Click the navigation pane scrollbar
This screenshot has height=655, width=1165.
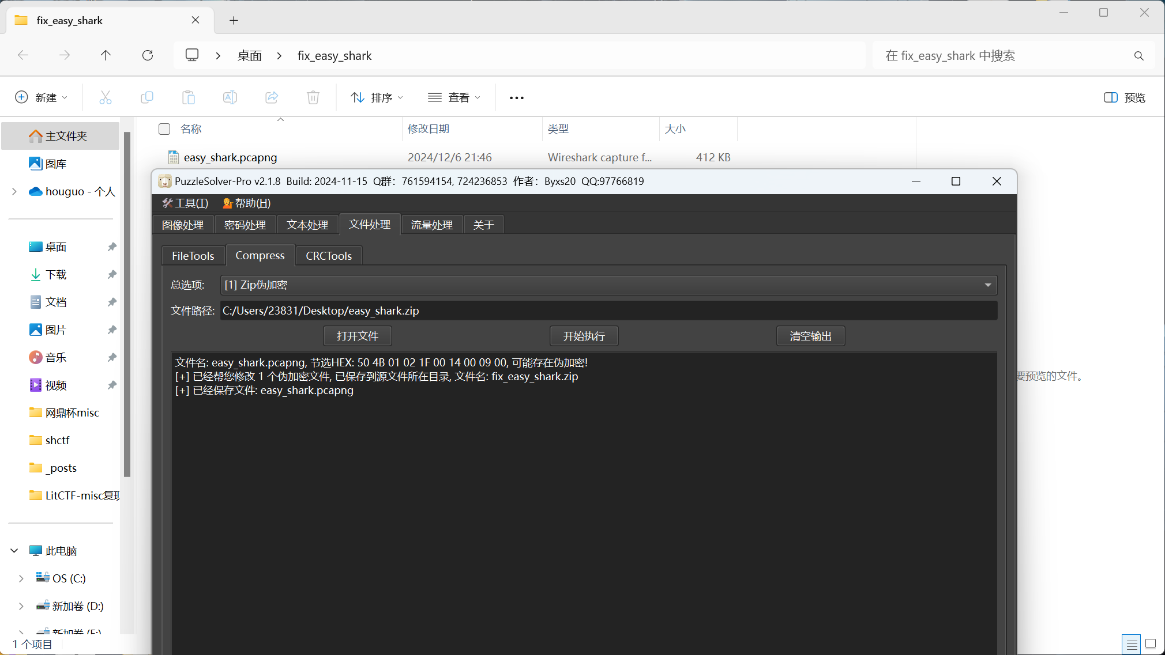point(127,304)
